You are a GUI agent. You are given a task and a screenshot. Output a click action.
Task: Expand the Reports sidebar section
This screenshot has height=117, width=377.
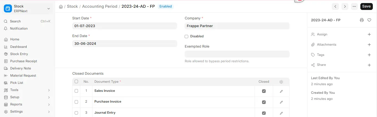tap(27, 105)
